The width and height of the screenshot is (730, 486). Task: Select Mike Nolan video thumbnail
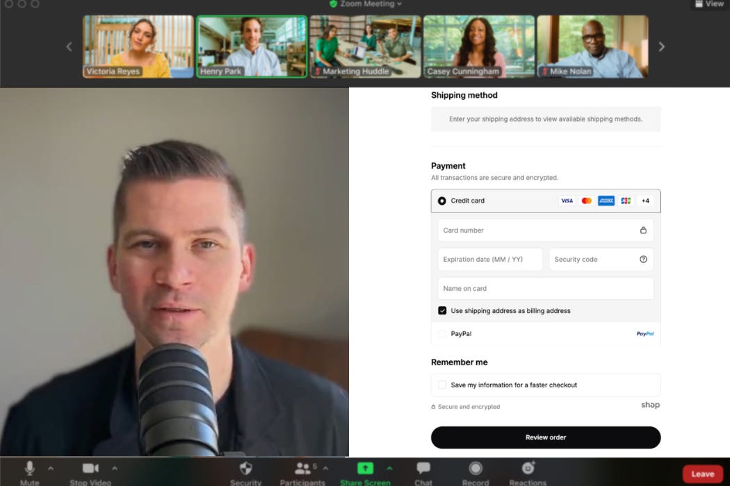[x=592, y=47]
